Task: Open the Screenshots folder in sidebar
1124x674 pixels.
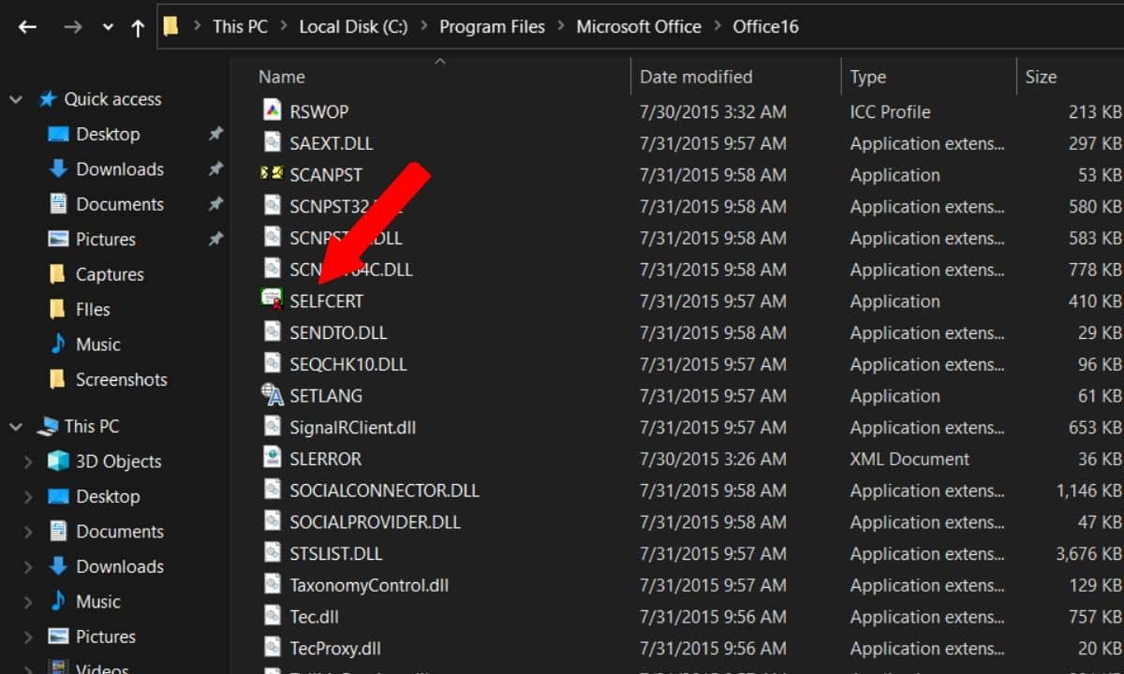Action: tap(121, 380)
